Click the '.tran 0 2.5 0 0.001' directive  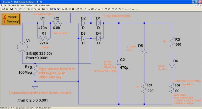[x=33, y=100]
